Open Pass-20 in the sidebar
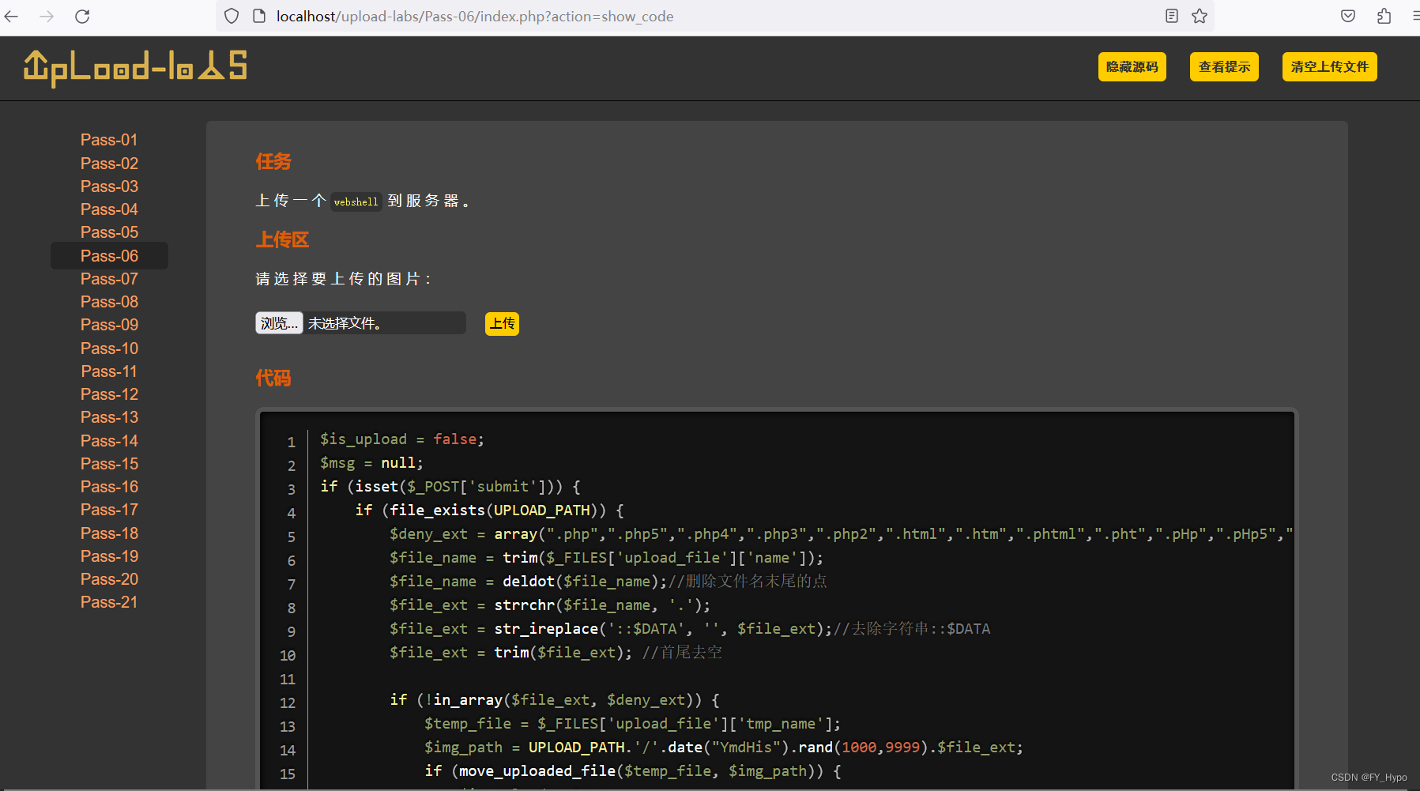 (109, 579)
